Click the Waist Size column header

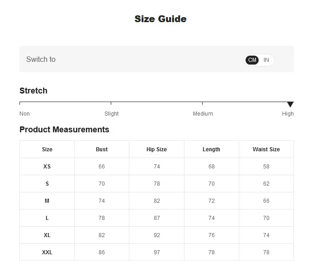coord(266,149)
